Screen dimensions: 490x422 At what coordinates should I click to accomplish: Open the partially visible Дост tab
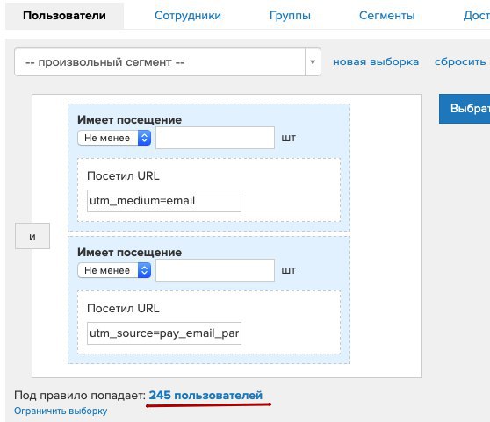[x=476, y=15]
